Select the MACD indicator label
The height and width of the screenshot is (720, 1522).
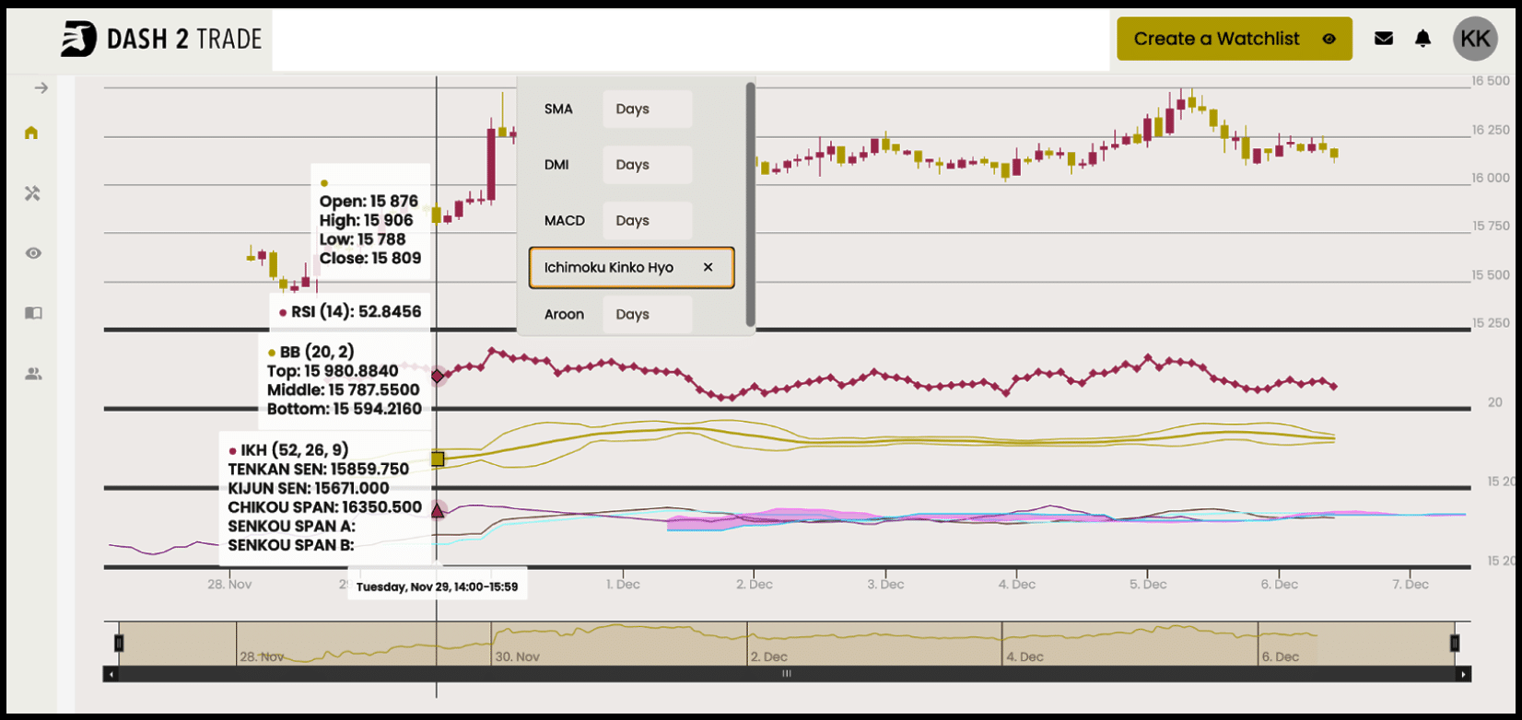(x=565, y=221)
